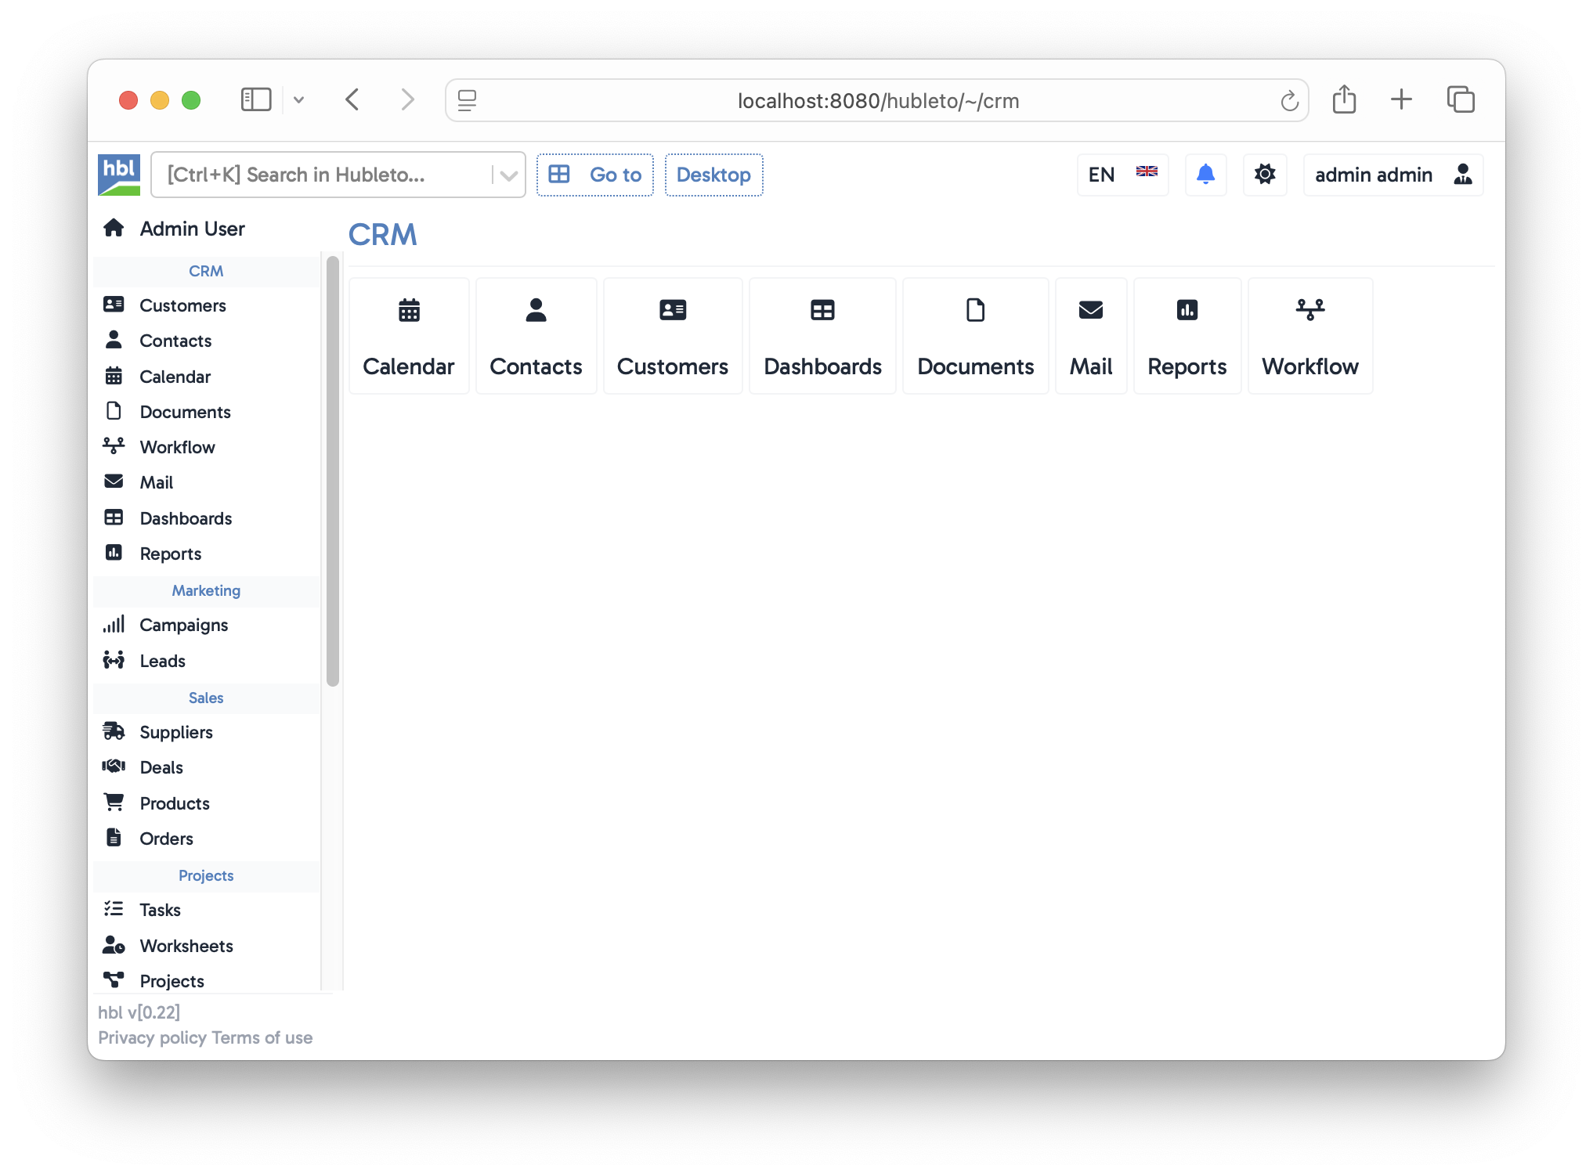The height and width of the screenshot is (1176, 1593).
Task: Click the Desktop button
Action: click(713, 175)
